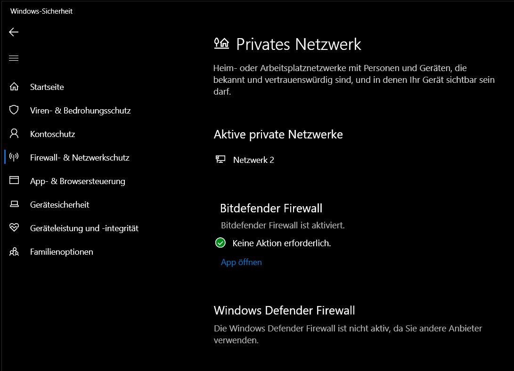Viewport: 514px width, 371px height.
Task: Click the Privates Netzwerk header icon
Action: click(x=221, y=44)
